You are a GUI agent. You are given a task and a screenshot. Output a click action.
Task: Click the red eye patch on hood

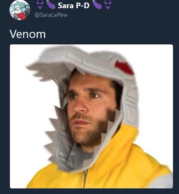tap(124, 68)
